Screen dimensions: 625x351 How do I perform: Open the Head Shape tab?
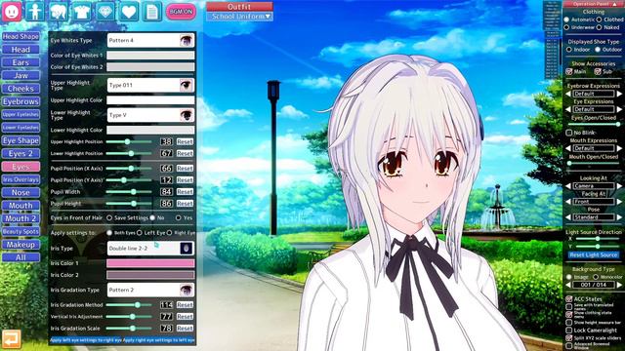pyautogui.click(x=21, y=37)
